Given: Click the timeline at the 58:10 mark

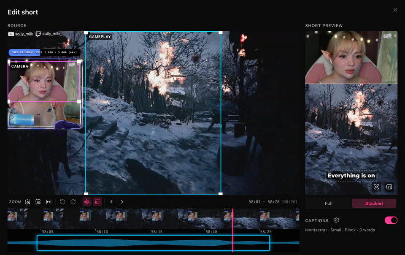Looking at the screenshot, I should tap(102, 232).
